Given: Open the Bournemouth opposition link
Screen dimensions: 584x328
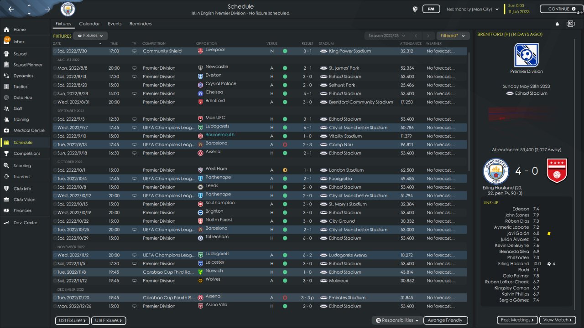Looking at the screenshot, I should coord(220,135).
